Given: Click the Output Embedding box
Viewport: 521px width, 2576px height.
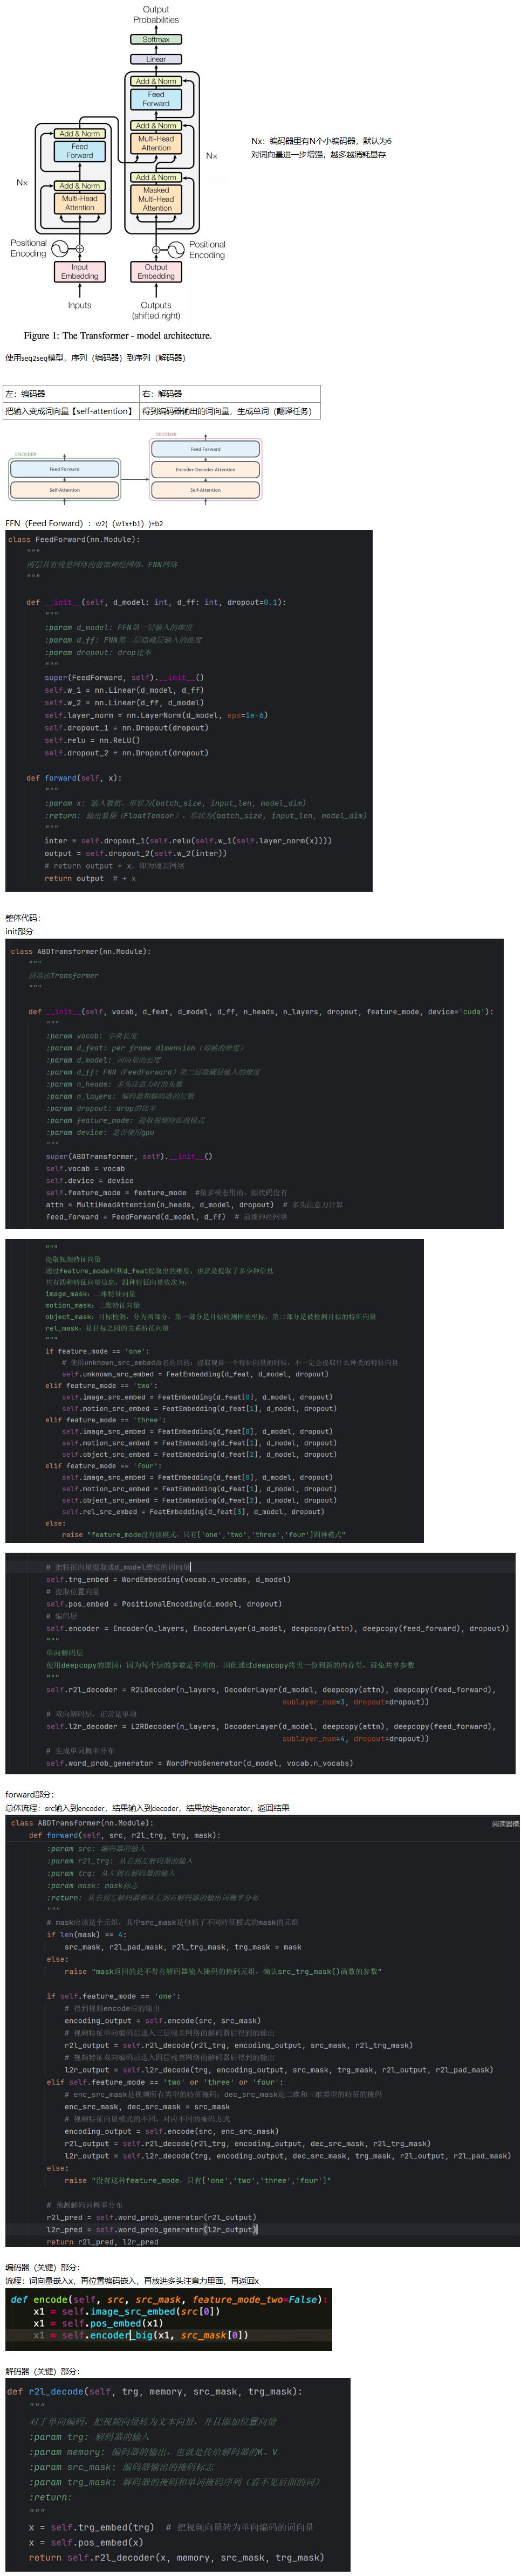Looking at the screenshot, I should coord(156,271).
